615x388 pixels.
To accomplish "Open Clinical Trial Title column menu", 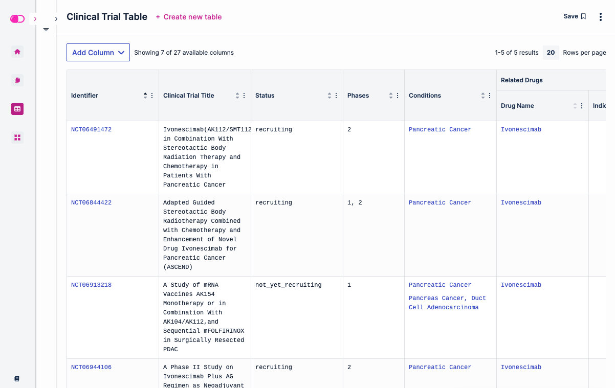I will [x=244, y=96].
